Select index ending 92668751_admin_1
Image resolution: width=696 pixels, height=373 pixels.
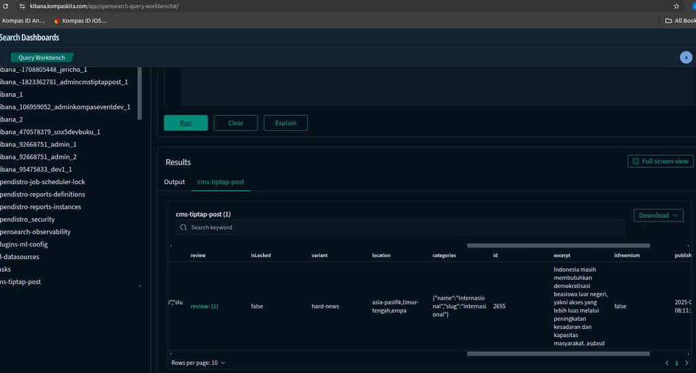(38, 144)
